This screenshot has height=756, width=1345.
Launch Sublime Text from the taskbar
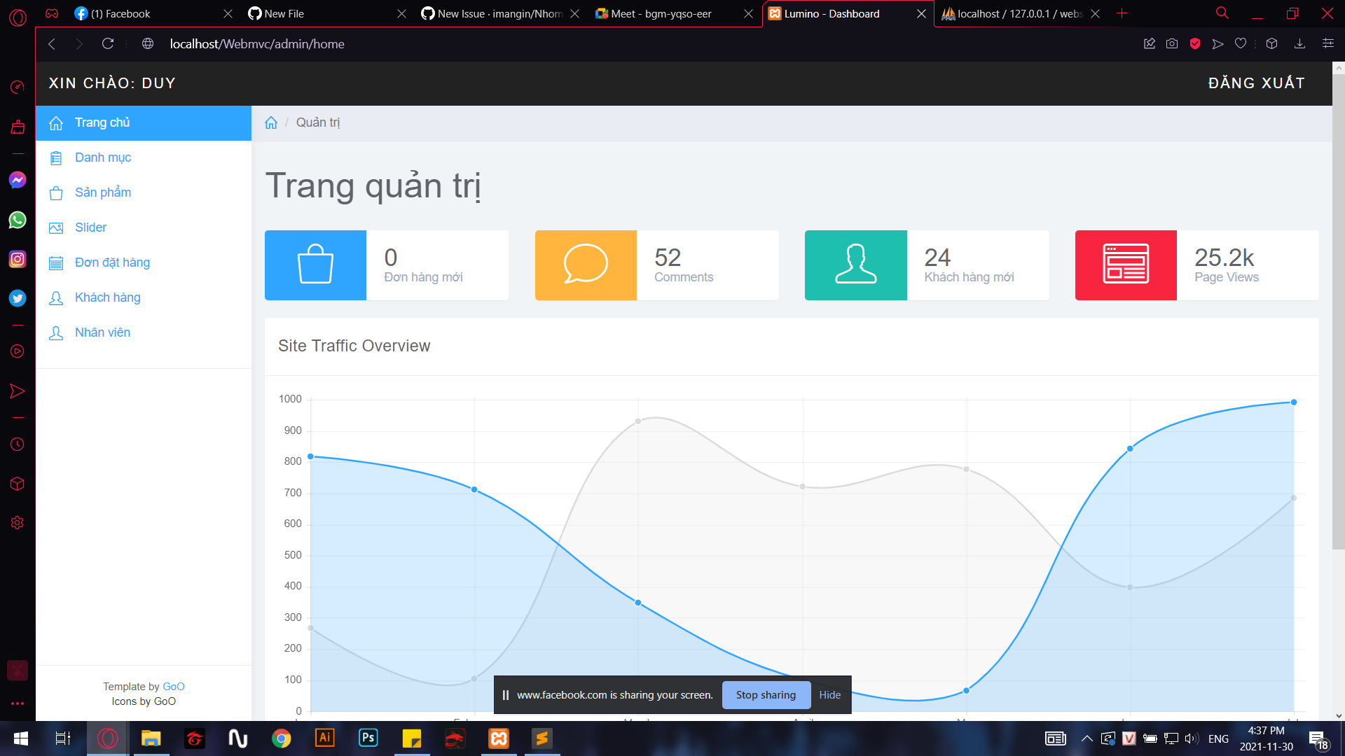[542, 738]
